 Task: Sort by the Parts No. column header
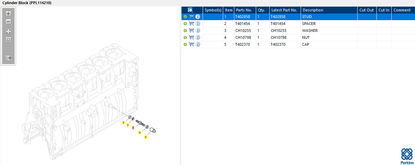[245, 10]
